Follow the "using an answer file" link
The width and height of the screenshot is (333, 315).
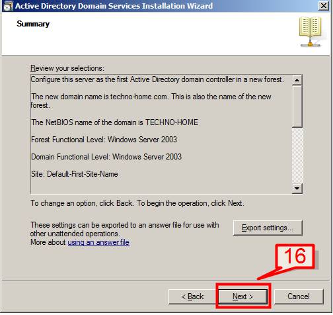[98, 242]
